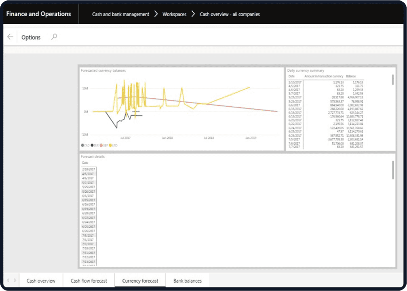Select 4/5/2017 in Forecast details

tap(88, 174)
